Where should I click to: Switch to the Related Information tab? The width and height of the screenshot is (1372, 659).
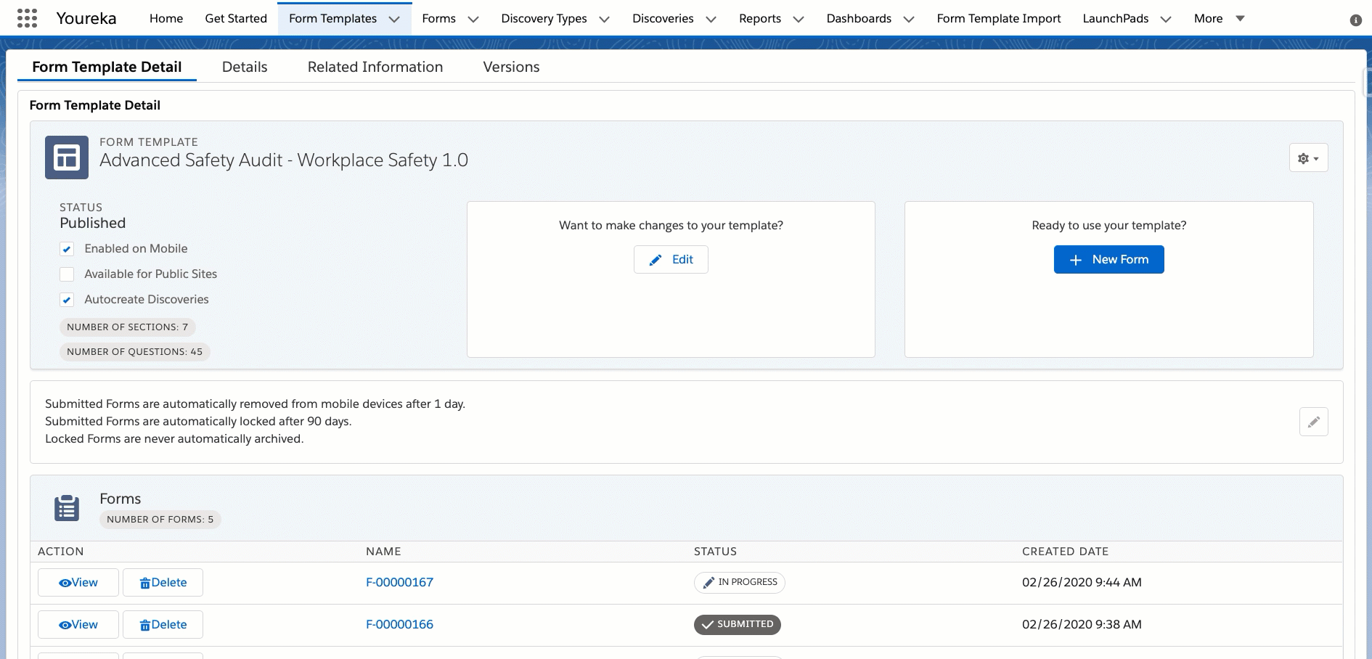click(375, 67)
